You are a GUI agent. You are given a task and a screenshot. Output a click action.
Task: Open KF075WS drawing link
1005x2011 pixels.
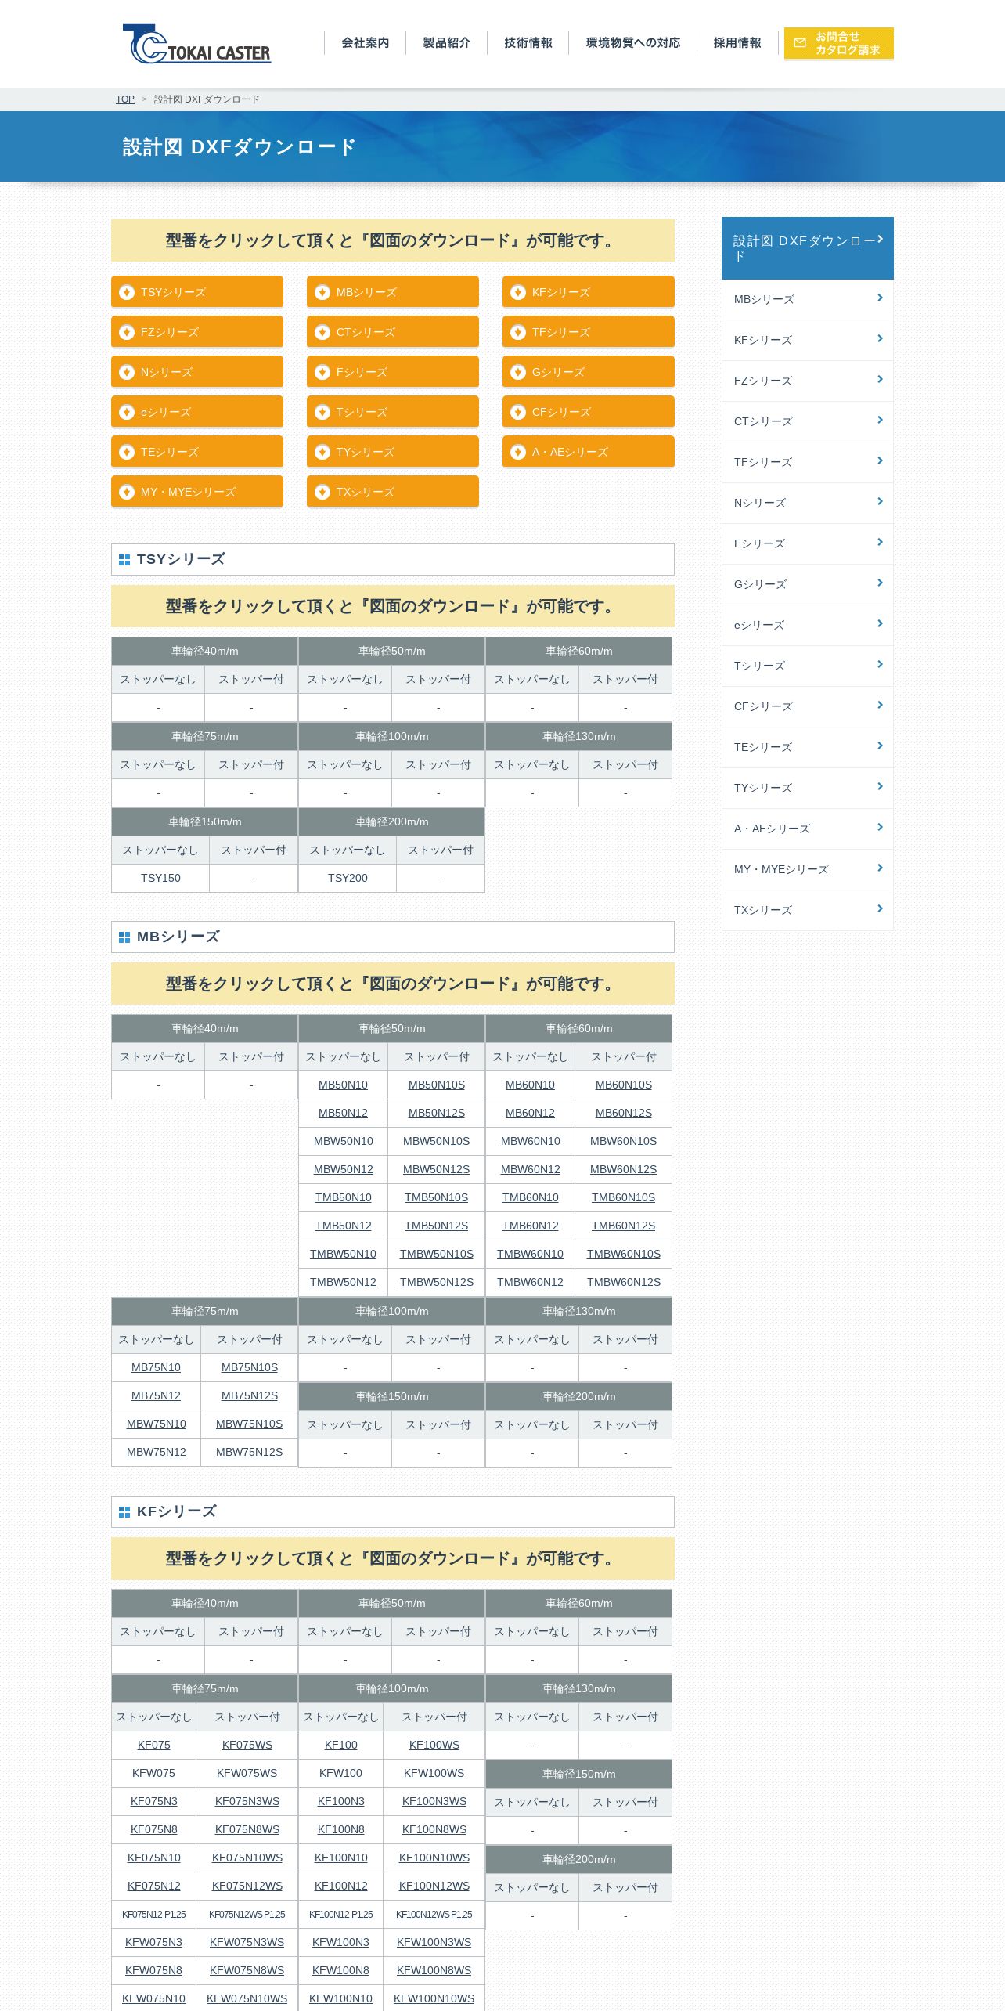(247, 1745)
